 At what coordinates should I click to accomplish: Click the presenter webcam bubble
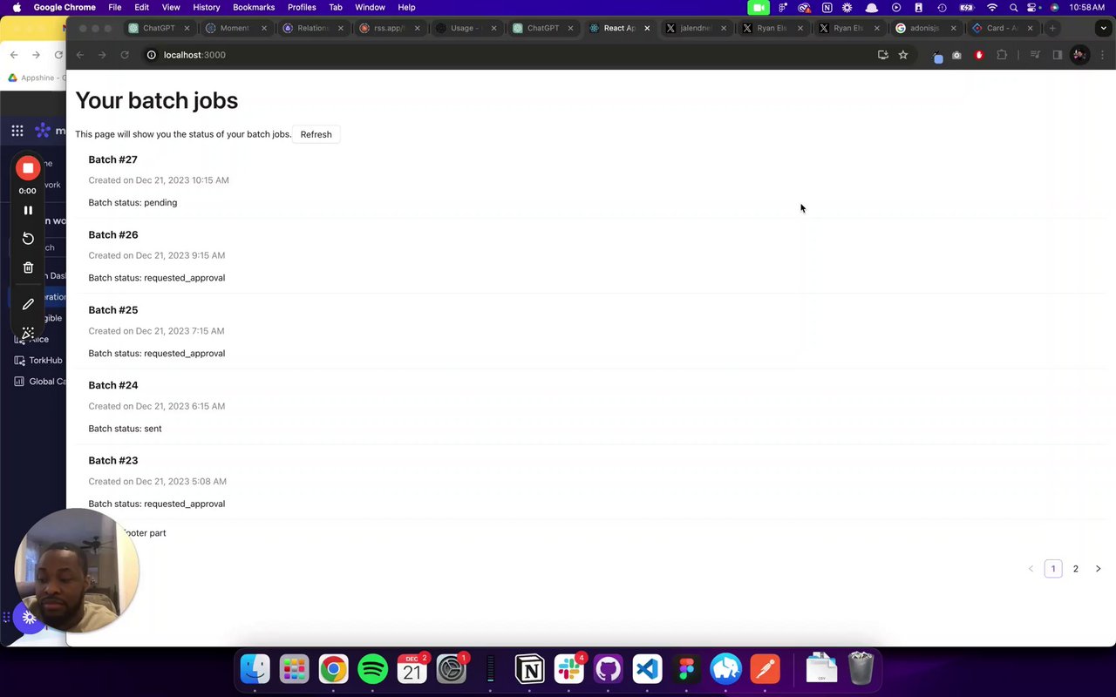click(77, 571)
